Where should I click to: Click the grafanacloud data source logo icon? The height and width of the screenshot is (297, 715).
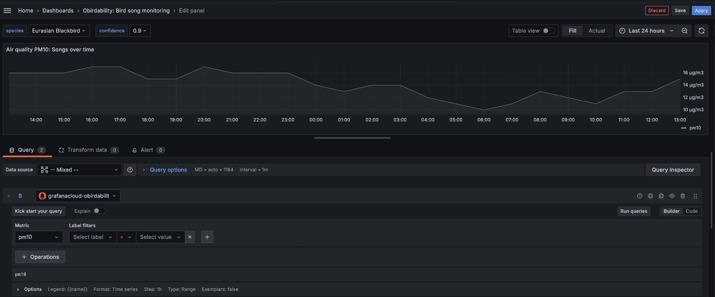pos(42,196)
